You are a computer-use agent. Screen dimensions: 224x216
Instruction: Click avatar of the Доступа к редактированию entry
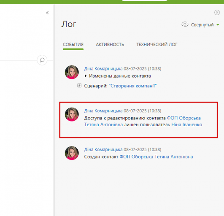(72, 114)
